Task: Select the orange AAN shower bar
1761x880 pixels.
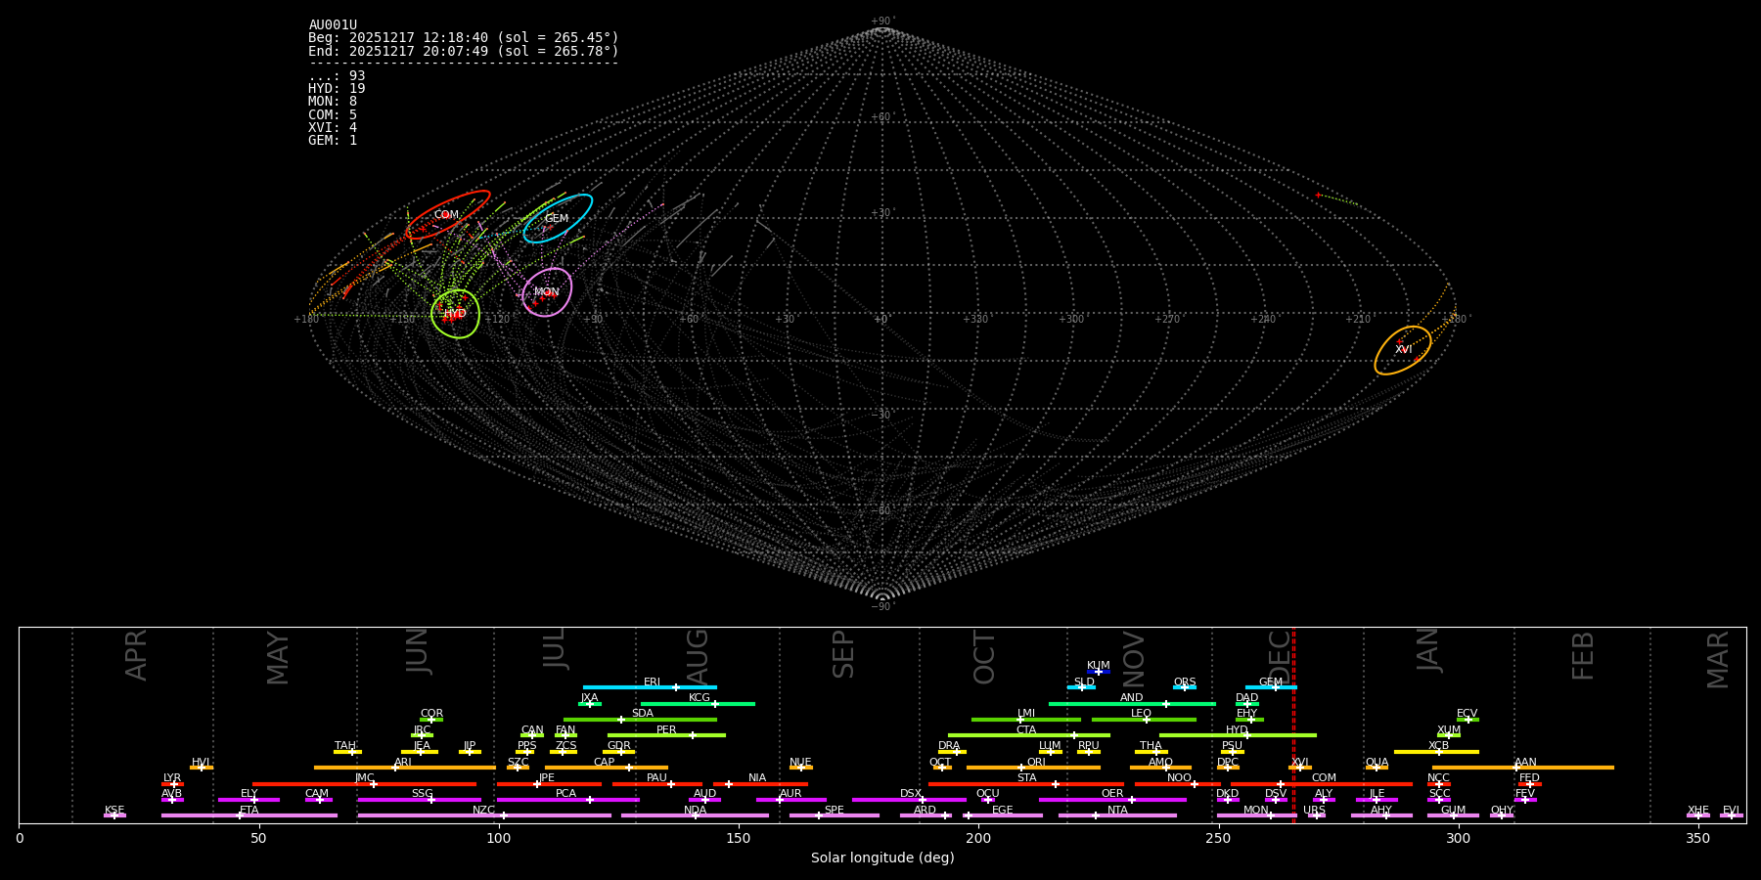Action: 1523,768
